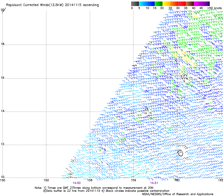This screenshot has width=223, height=196.
Task: Click the latitude 10 axis label
Action: tap(2, 177)
